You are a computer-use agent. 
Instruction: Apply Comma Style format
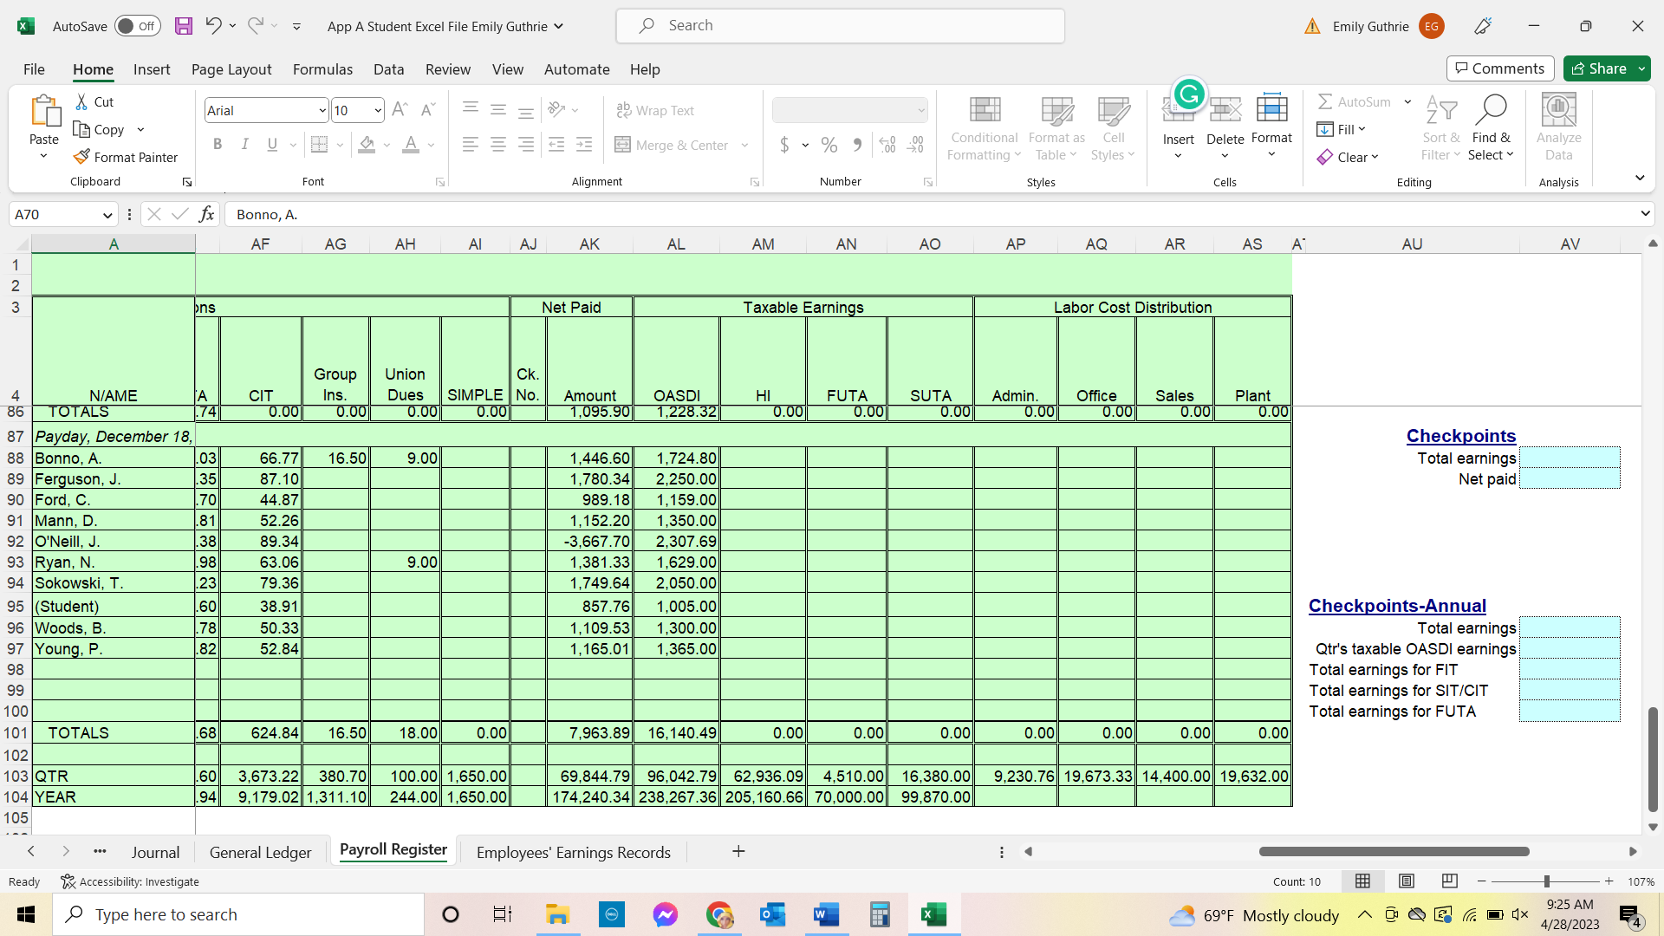(857, 145)
